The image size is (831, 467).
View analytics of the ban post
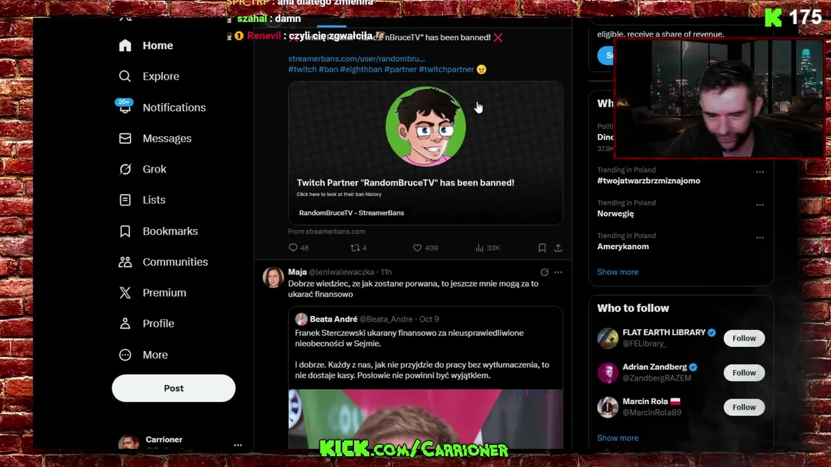480,248
